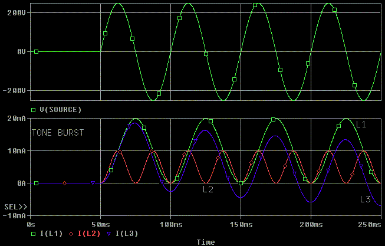385x246 pixels.
Task: Click the green square marker at 0V in the upper plot
Action: (x=36, y=52)
